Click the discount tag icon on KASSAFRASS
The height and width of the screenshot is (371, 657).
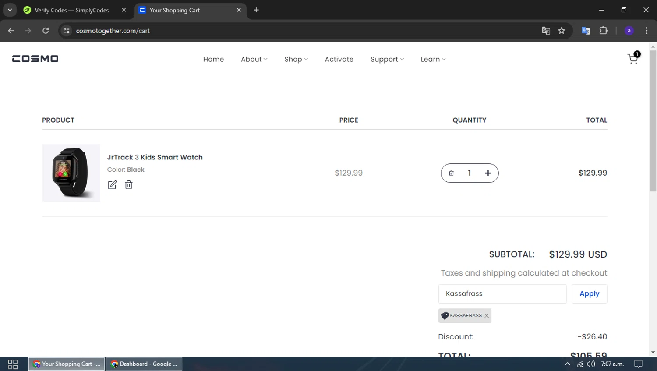coord(445,315)
